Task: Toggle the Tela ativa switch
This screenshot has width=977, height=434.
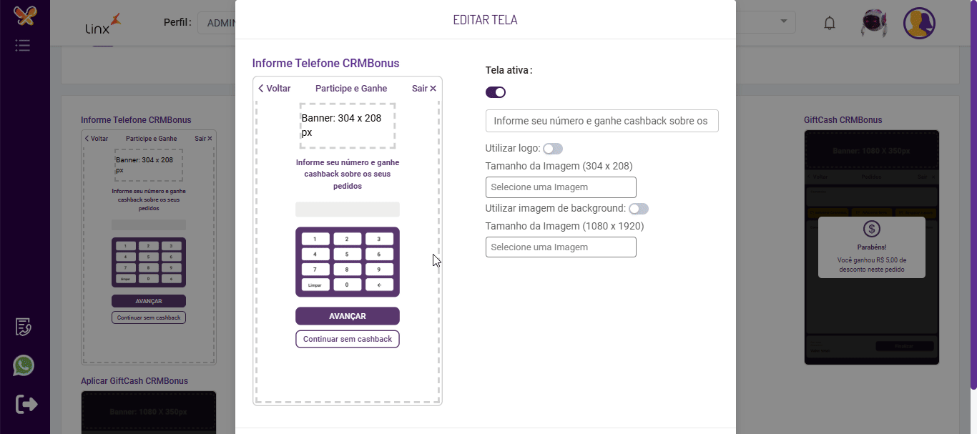Action: (x=496, y=92)
